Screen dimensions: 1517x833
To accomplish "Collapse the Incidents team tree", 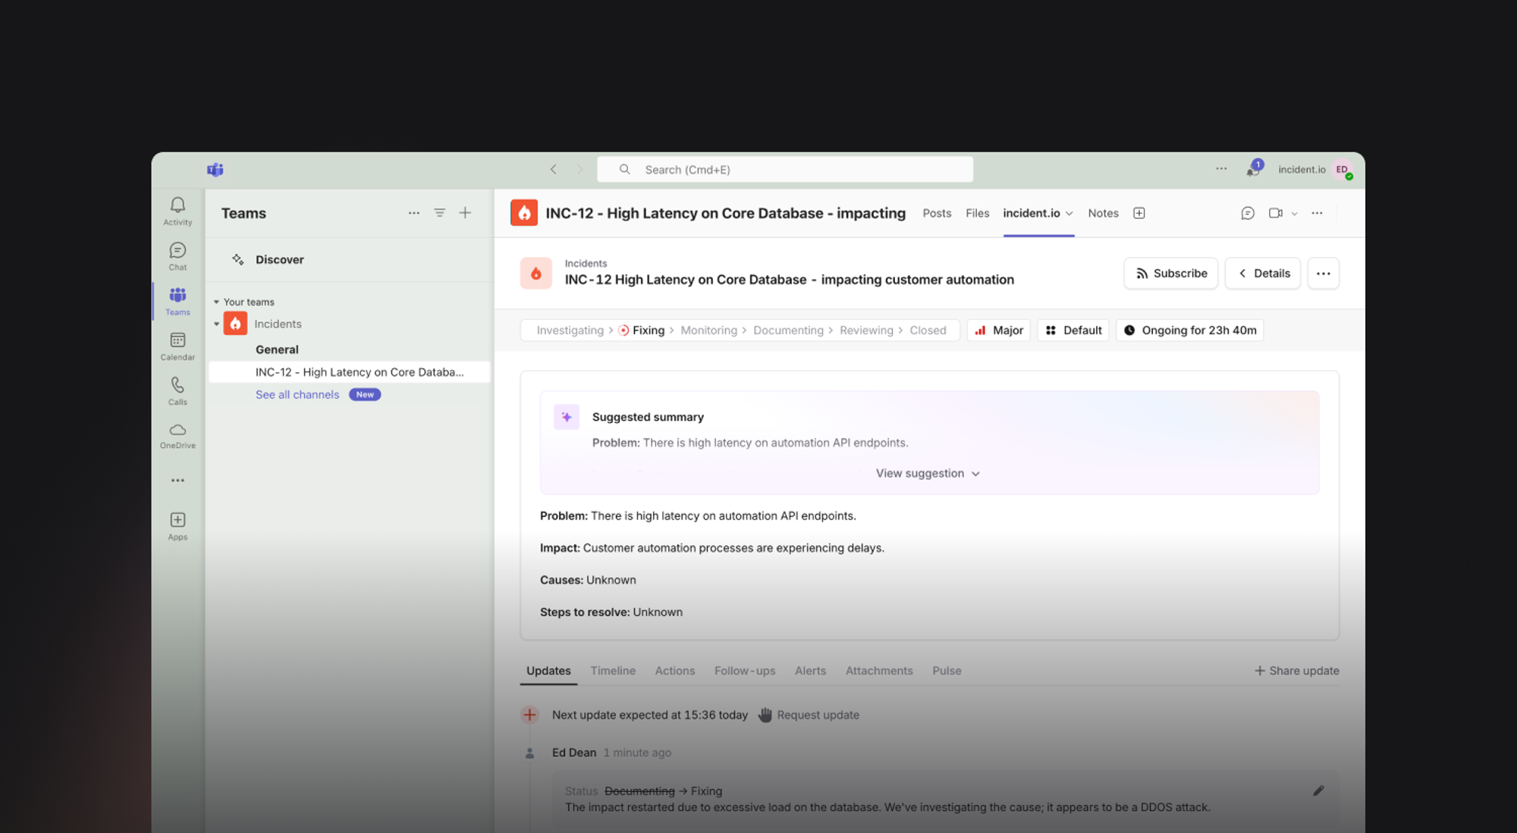I will [x=216, y=324].
